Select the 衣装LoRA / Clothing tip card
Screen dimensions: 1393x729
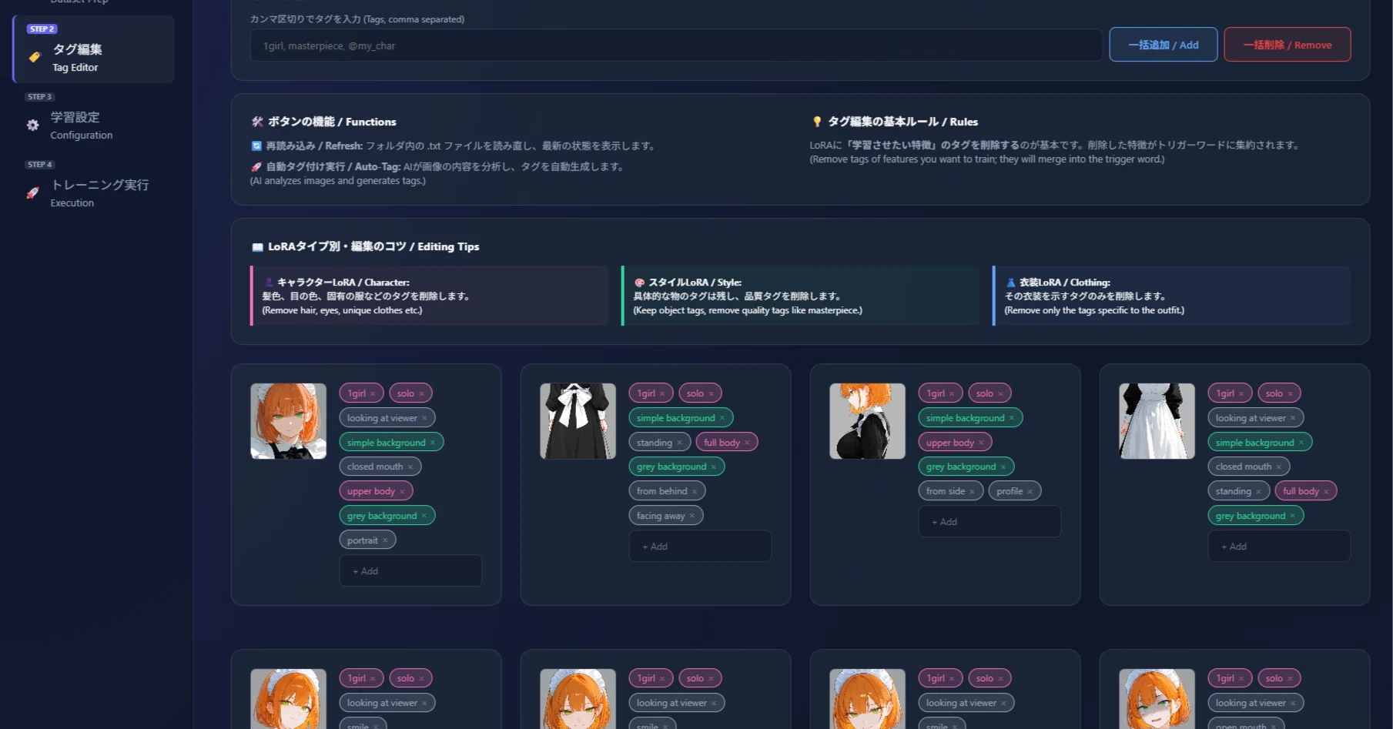tap(1172, 296)
